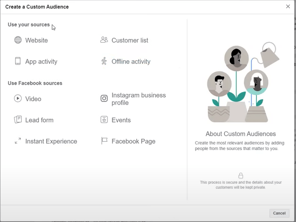Click the star Events icon
Image resolution: width=296 pixels, height=222 pixels.
(104, 120)
